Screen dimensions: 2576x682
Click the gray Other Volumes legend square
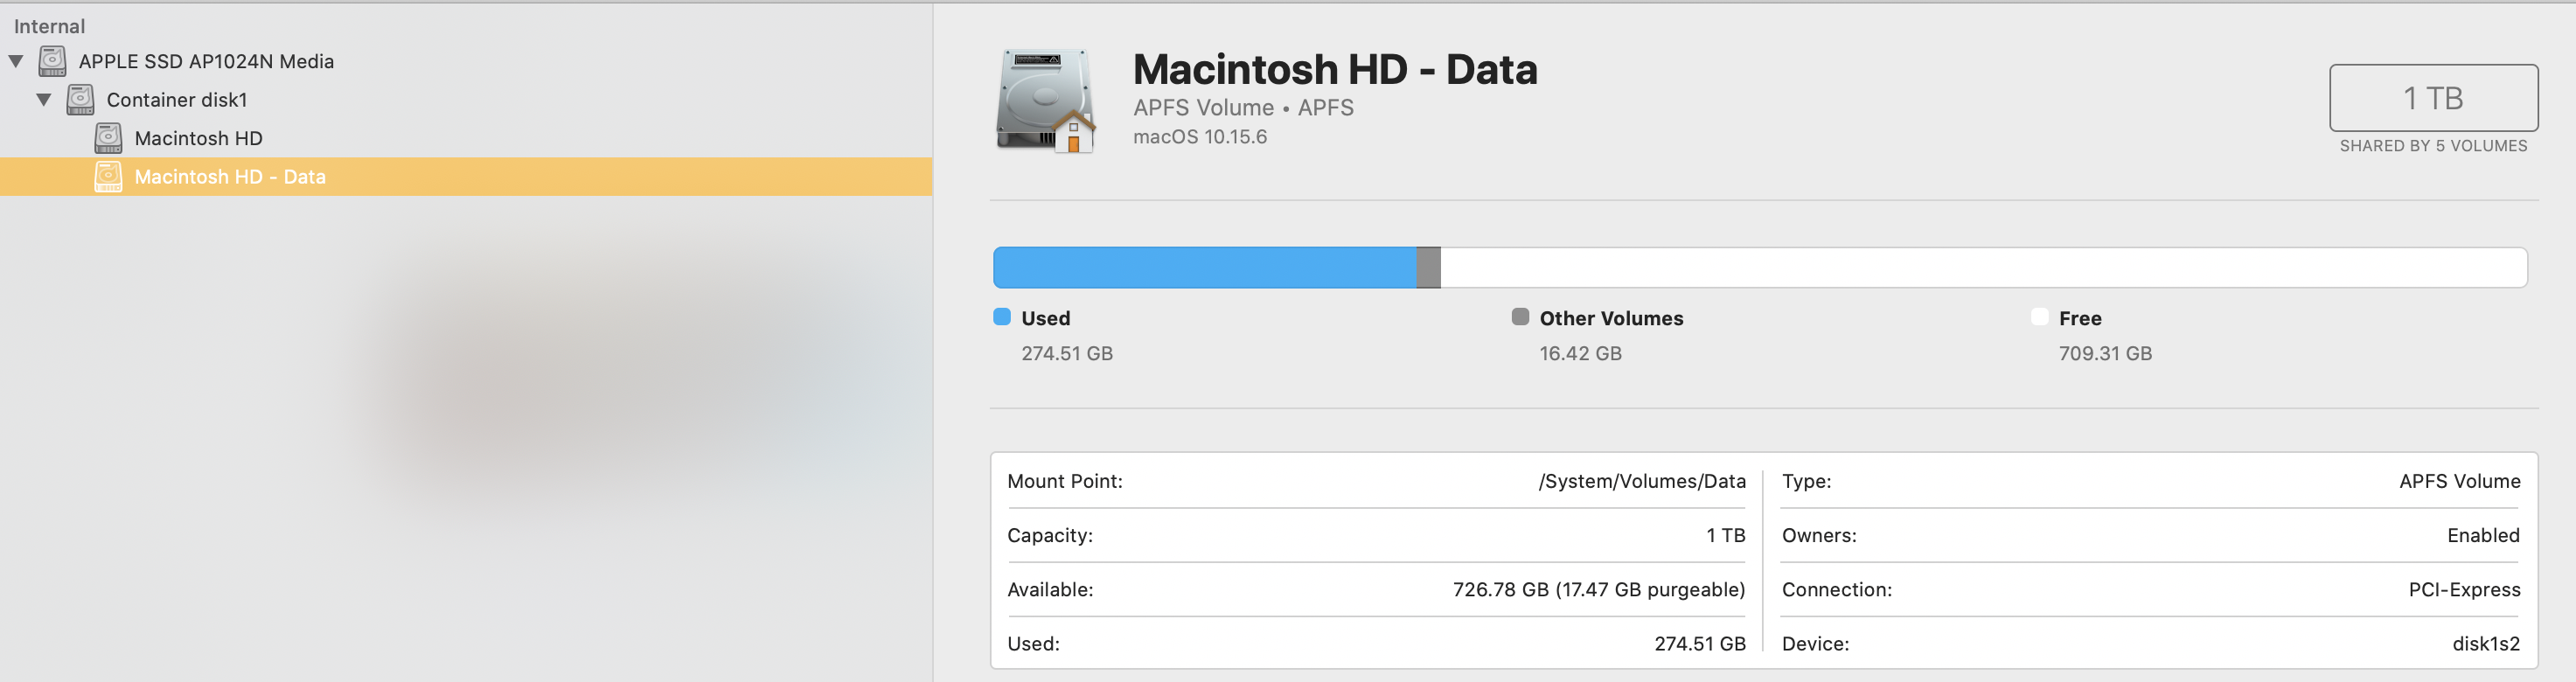1520,317
